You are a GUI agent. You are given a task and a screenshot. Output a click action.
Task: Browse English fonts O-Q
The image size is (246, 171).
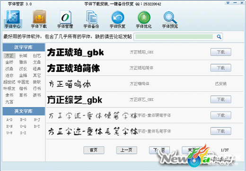23,126
